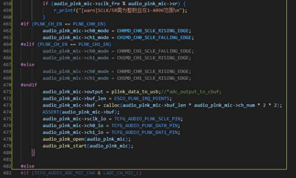The width and height of the screenshot is (296, 178).
Task: Click the #else directive on line 482
Action: click(x=27, y=166)
